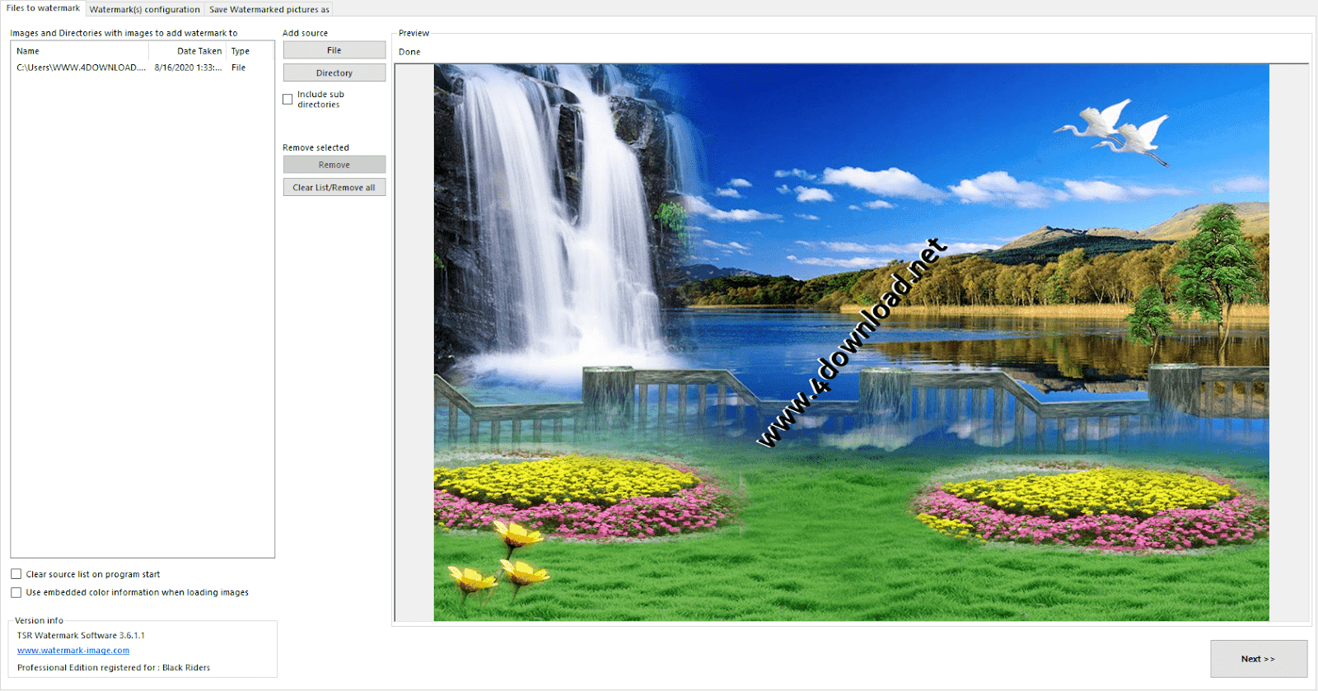Select the Files to watermark tab
1318x691 pixels.
[44, 8]
